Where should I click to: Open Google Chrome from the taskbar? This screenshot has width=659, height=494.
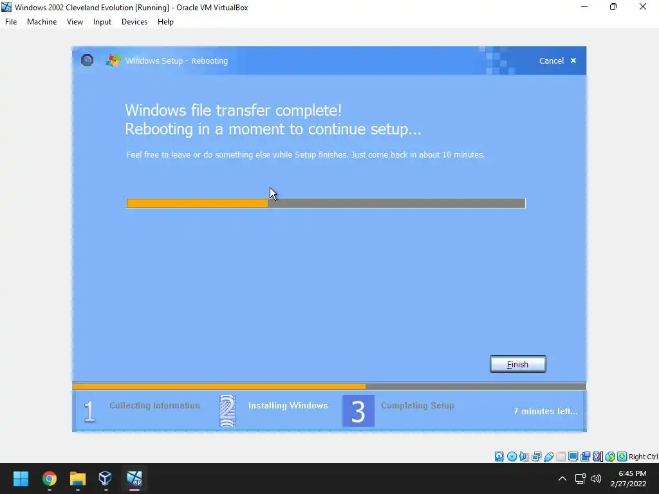[50, 479]
